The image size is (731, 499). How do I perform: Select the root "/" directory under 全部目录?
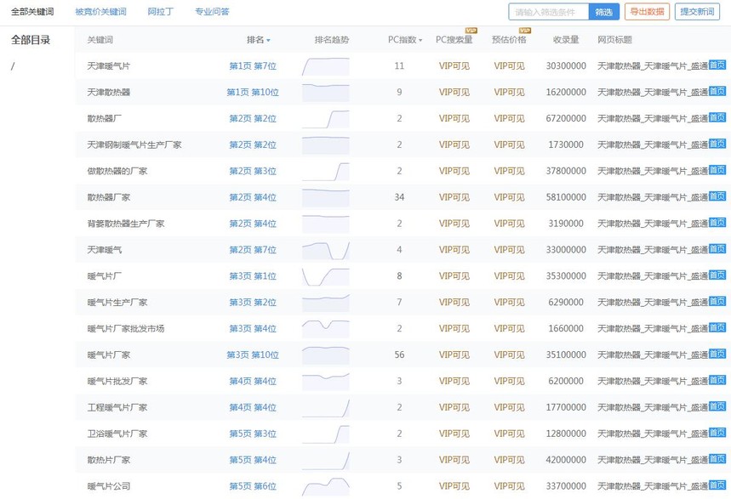tap(13, 66)
